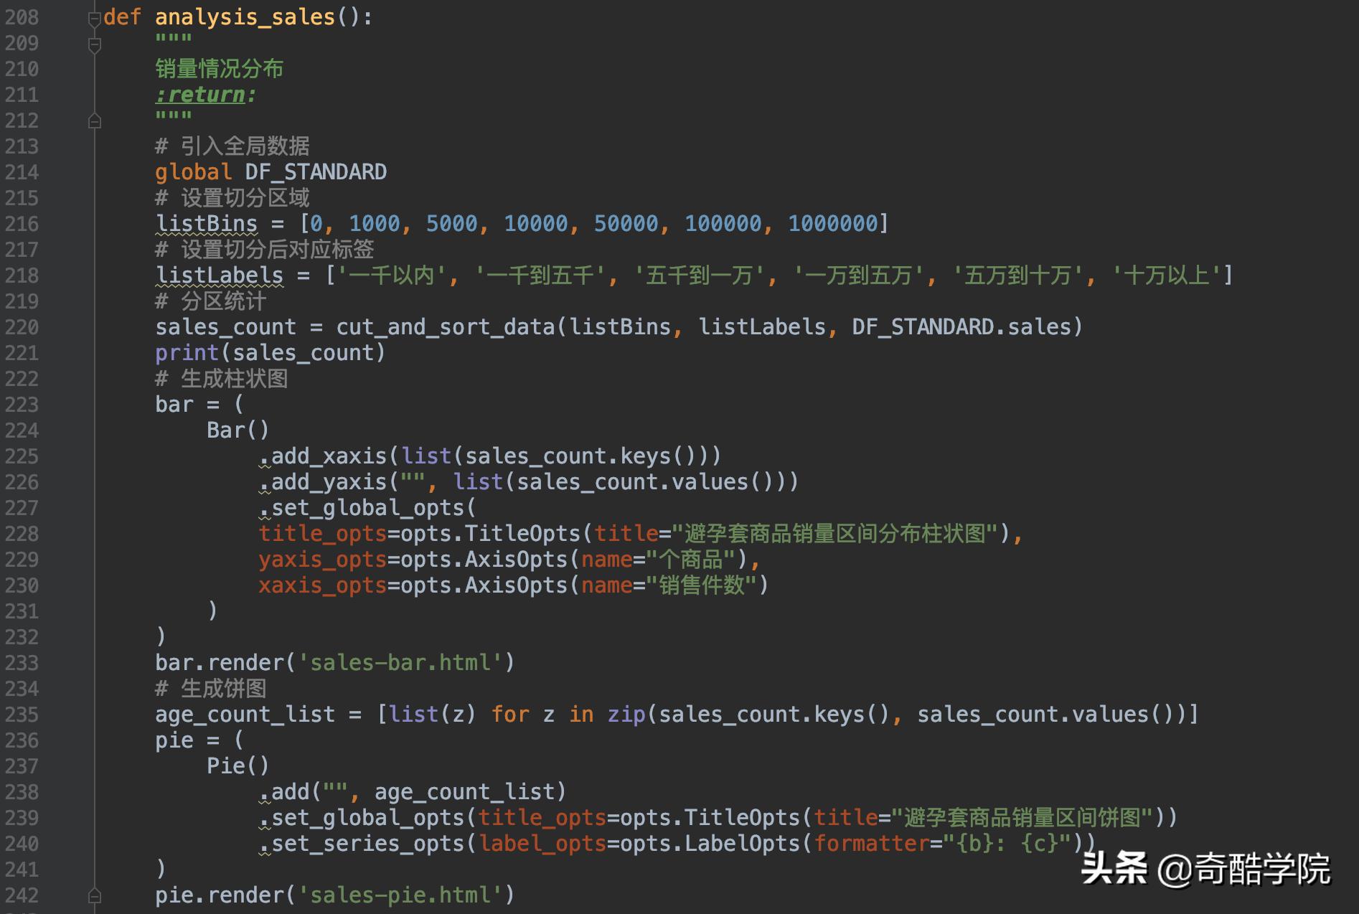1359x914 pixels.
Task: Click the analysis_sales function name
Action: click(245, 17)
